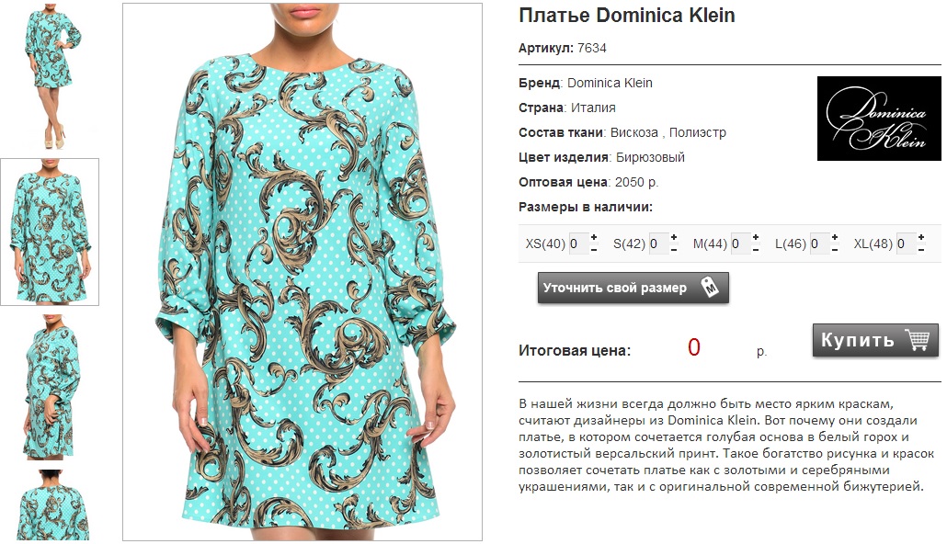Decrease S(42) quantity with minus
Viewport: 947px width, 544px height.
coord(674,249)
